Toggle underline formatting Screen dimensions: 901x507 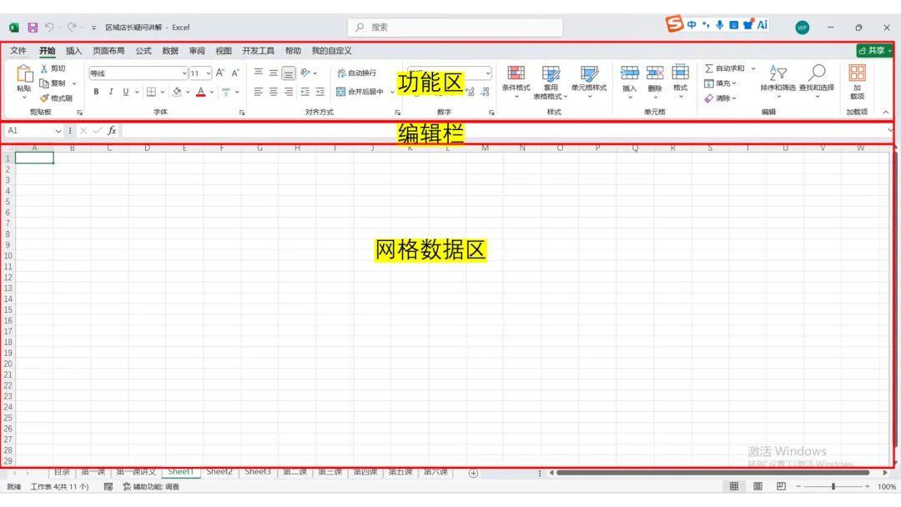pos(125,92)
